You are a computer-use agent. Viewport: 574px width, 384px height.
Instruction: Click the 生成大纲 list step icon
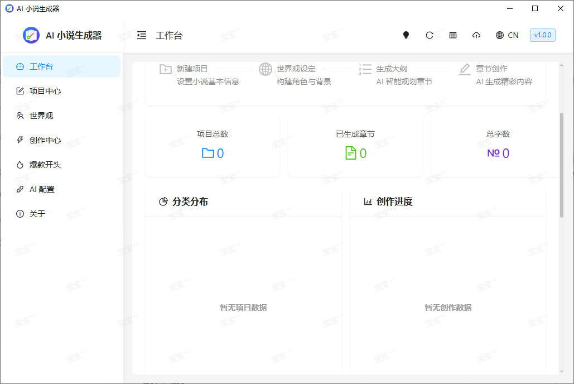coord(365,69)
